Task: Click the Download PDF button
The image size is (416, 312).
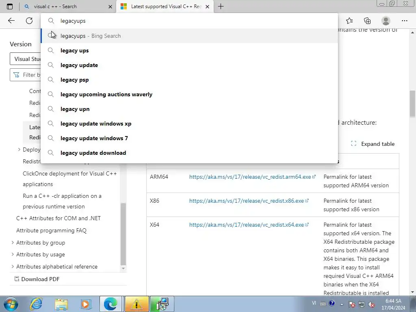Action: coord(37,279)
